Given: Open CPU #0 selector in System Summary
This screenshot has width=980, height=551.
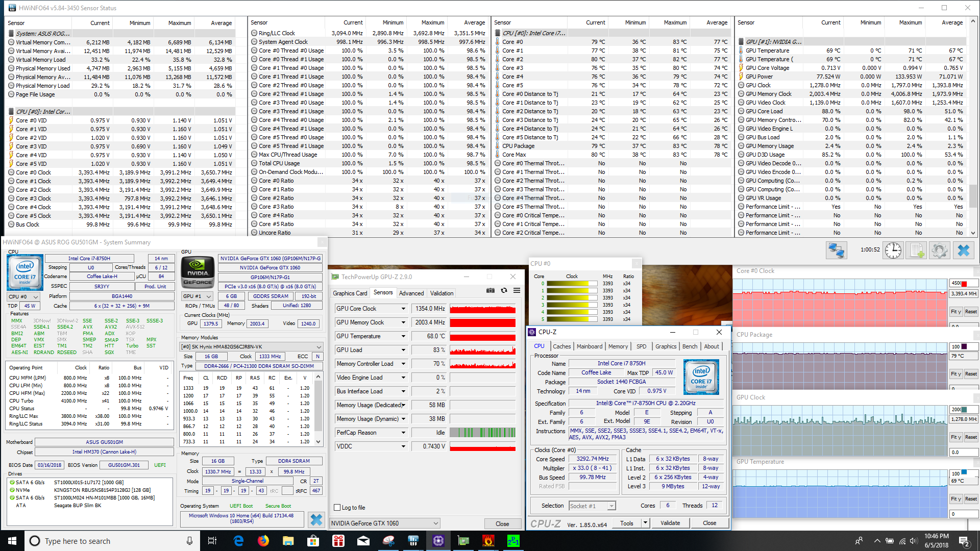Looking at the screenshot, I should [23, 296].
